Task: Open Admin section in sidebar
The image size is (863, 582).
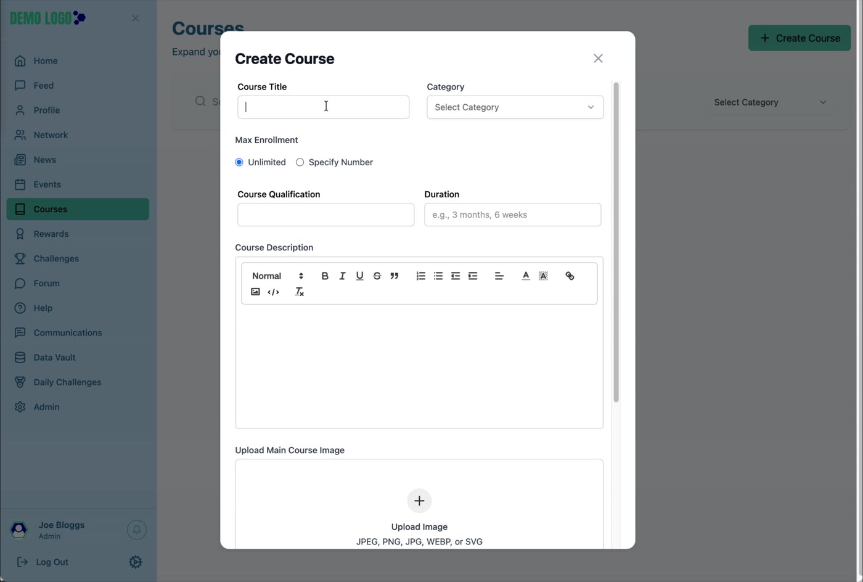Action: tap(78, 407)
